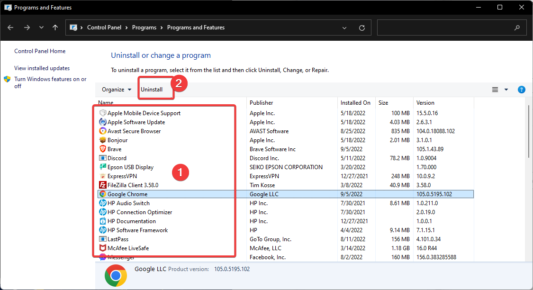
Task: Click the McAfee LiveSafe shield icon
Action: coord(103,248)
